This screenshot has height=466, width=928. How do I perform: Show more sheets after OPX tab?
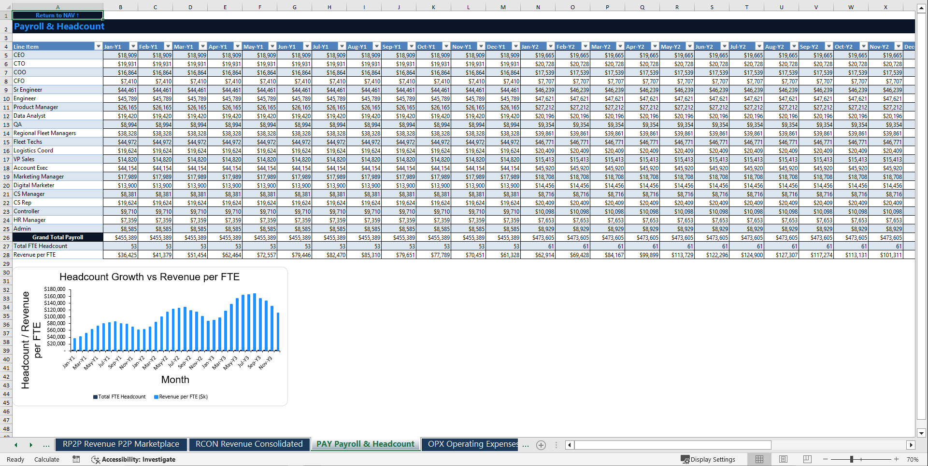point(526,445)
